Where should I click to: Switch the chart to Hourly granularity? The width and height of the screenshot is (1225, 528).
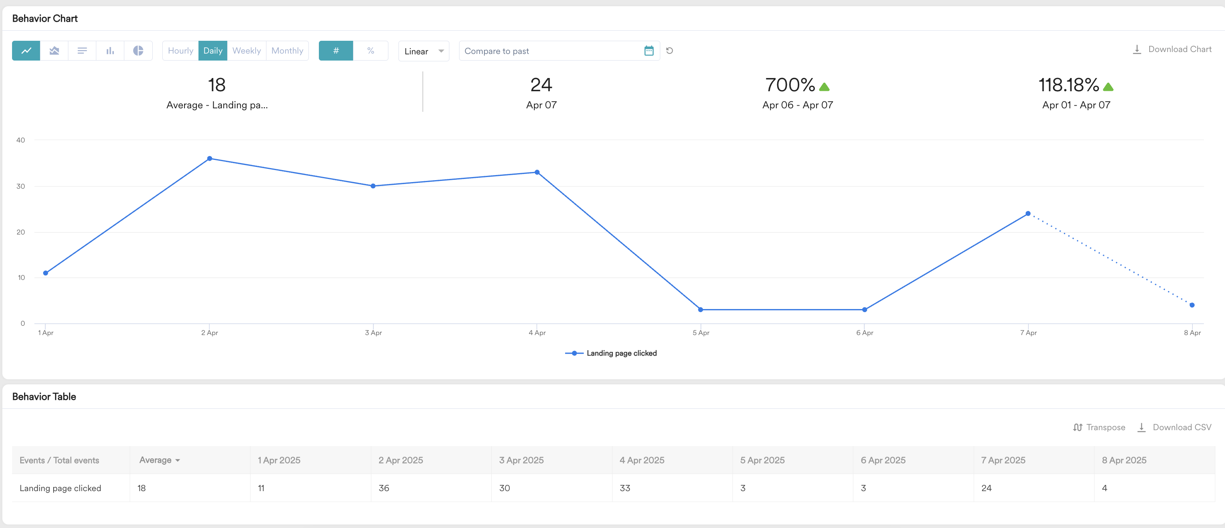tap(180, 50)
